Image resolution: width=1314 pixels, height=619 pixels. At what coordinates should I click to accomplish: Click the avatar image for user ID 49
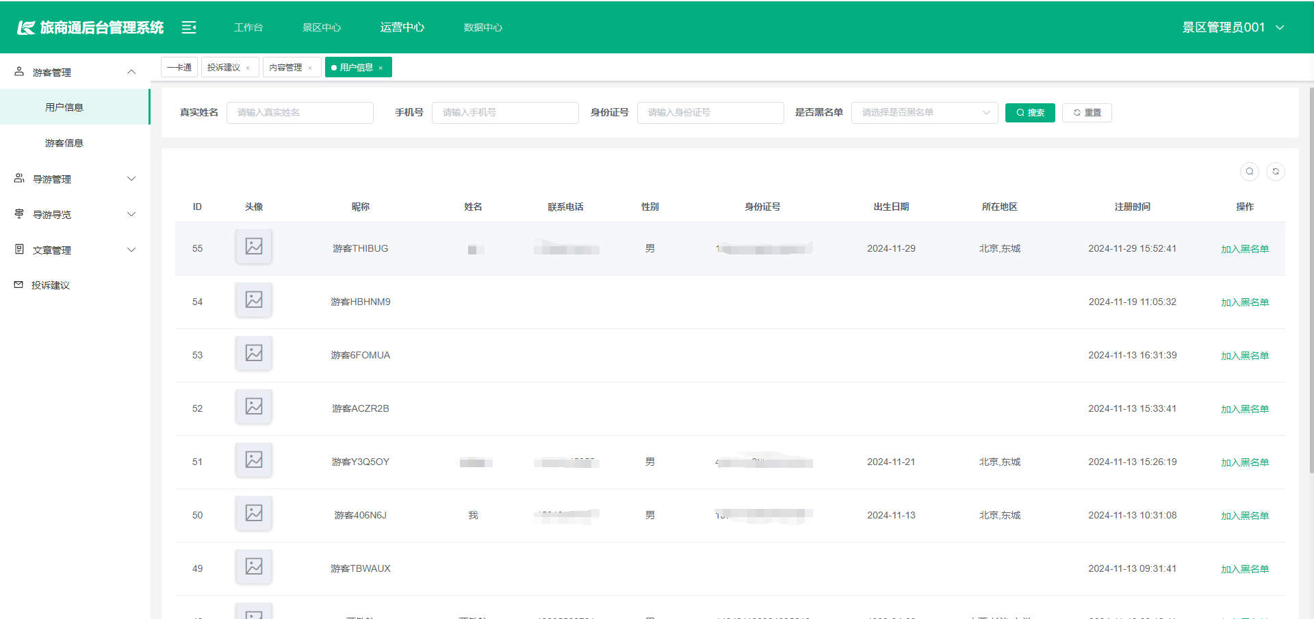point(254,566)
